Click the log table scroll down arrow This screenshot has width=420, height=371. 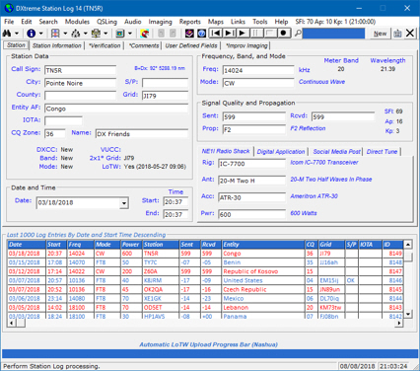[x=408, y=314]
